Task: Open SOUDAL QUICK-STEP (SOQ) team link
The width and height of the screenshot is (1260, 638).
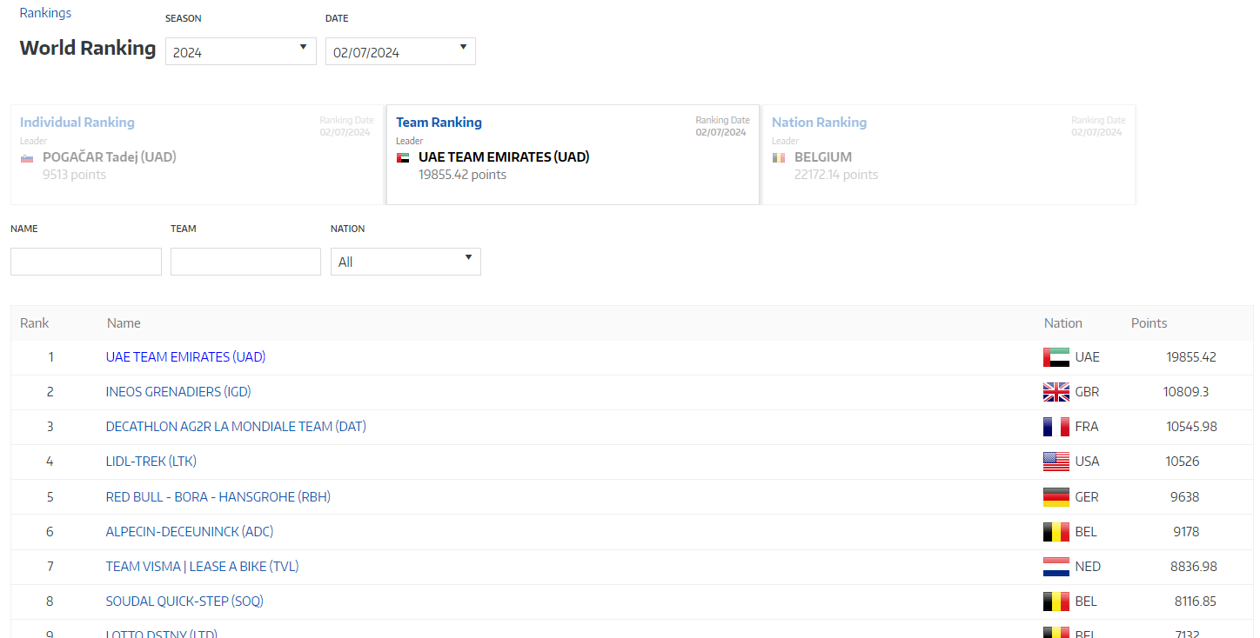Action: tap(184, 601)
